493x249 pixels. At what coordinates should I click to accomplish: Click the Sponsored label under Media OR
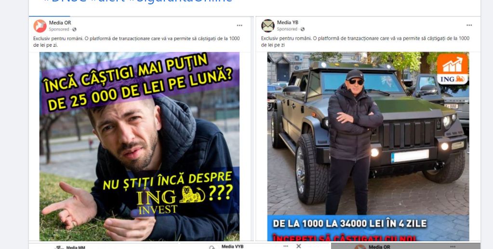click(59, 29)
